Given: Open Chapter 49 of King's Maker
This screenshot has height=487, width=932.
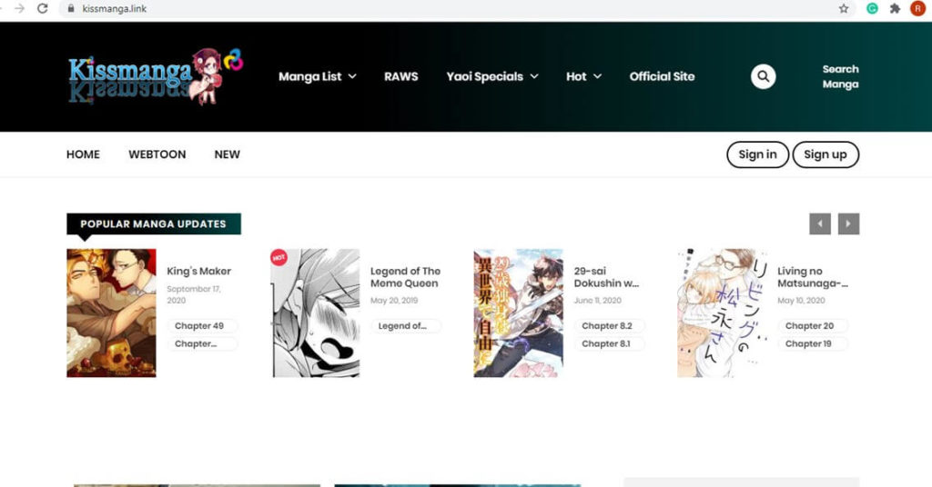Looking at the screenshot, I should click(202, 325).
